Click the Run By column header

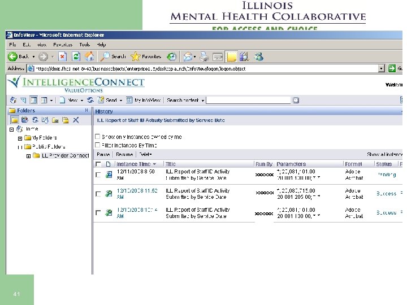pos(264,164)
